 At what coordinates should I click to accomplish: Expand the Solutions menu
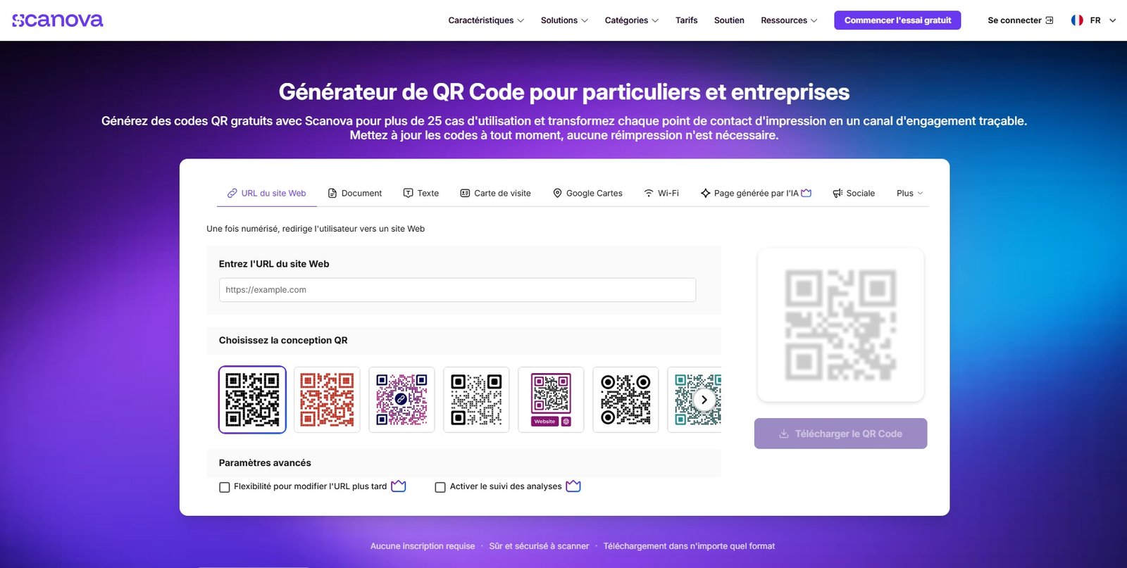click(564, 20)
